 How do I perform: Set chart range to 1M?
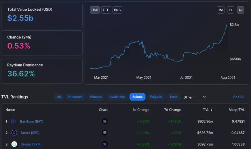[x=220, y=10]
